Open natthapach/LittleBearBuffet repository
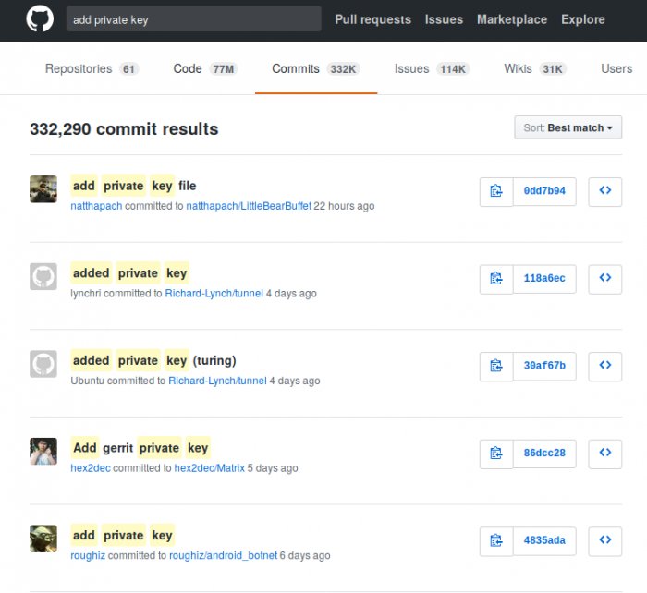The height and width of the screenshot is (593, 647). tap(249, 206)
